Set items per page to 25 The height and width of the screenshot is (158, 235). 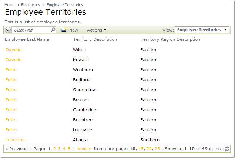point(157,149)
